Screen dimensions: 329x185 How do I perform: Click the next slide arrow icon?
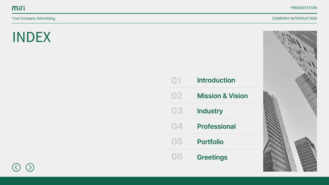tap(30, 168)
